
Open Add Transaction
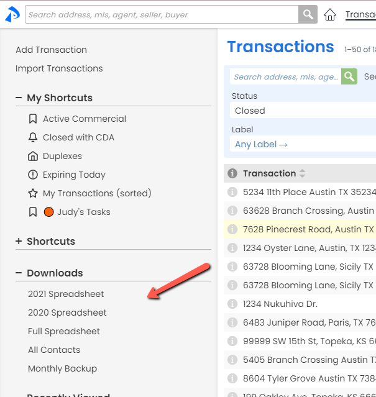tap(51, 50)
